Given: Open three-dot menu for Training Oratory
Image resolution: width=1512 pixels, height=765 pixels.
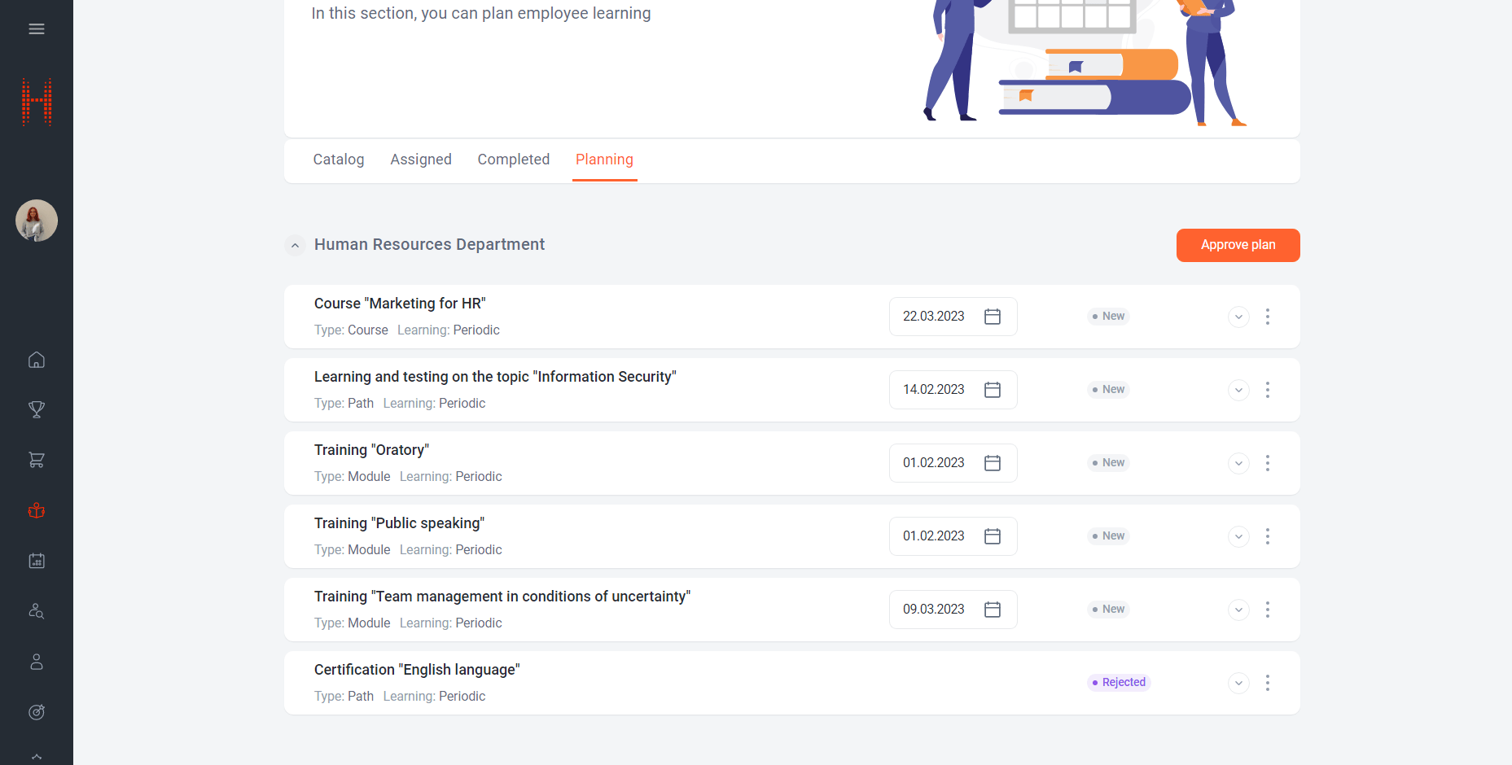Looking at the screenshot, I should (1267, 463).
